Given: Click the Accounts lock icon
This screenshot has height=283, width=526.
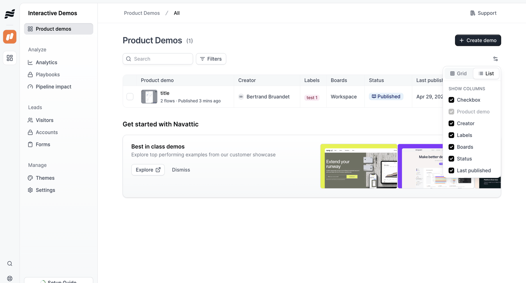Looking at the screenshot, I should click(30, 132).
